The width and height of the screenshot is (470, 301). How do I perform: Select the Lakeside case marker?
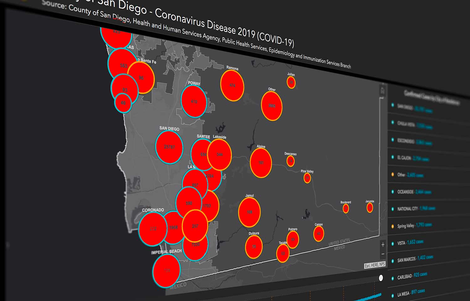(x=220, y=154)
